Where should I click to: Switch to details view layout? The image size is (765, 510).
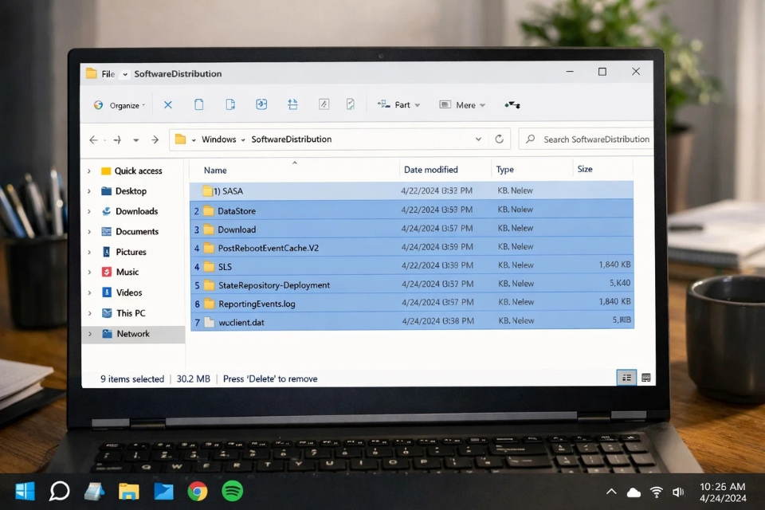point(626,376)
